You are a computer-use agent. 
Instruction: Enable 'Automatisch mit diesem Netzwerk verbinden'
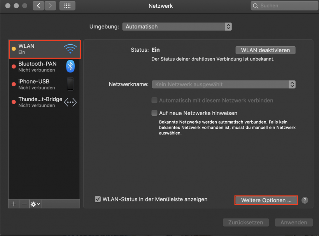[x=154, y=100]
